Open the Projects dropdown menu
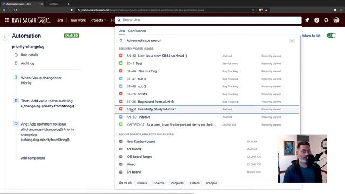345x194 pixels. tap(98, 20)
